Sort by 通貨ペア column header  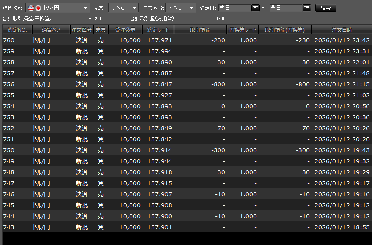click(x=51, y=30)
